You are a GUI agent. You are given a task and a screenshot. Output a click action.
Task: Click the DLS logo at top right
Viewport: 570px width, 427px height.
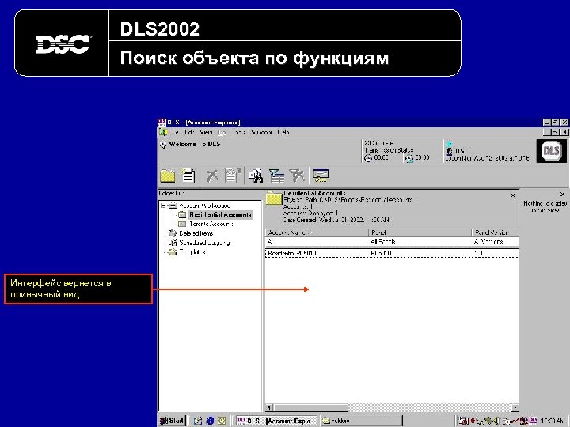coord(551,151)
